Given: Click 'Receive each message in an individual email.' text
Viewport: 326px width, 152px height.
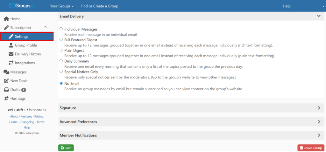Looking at the screenshot, I should click(x=101, y=35).
